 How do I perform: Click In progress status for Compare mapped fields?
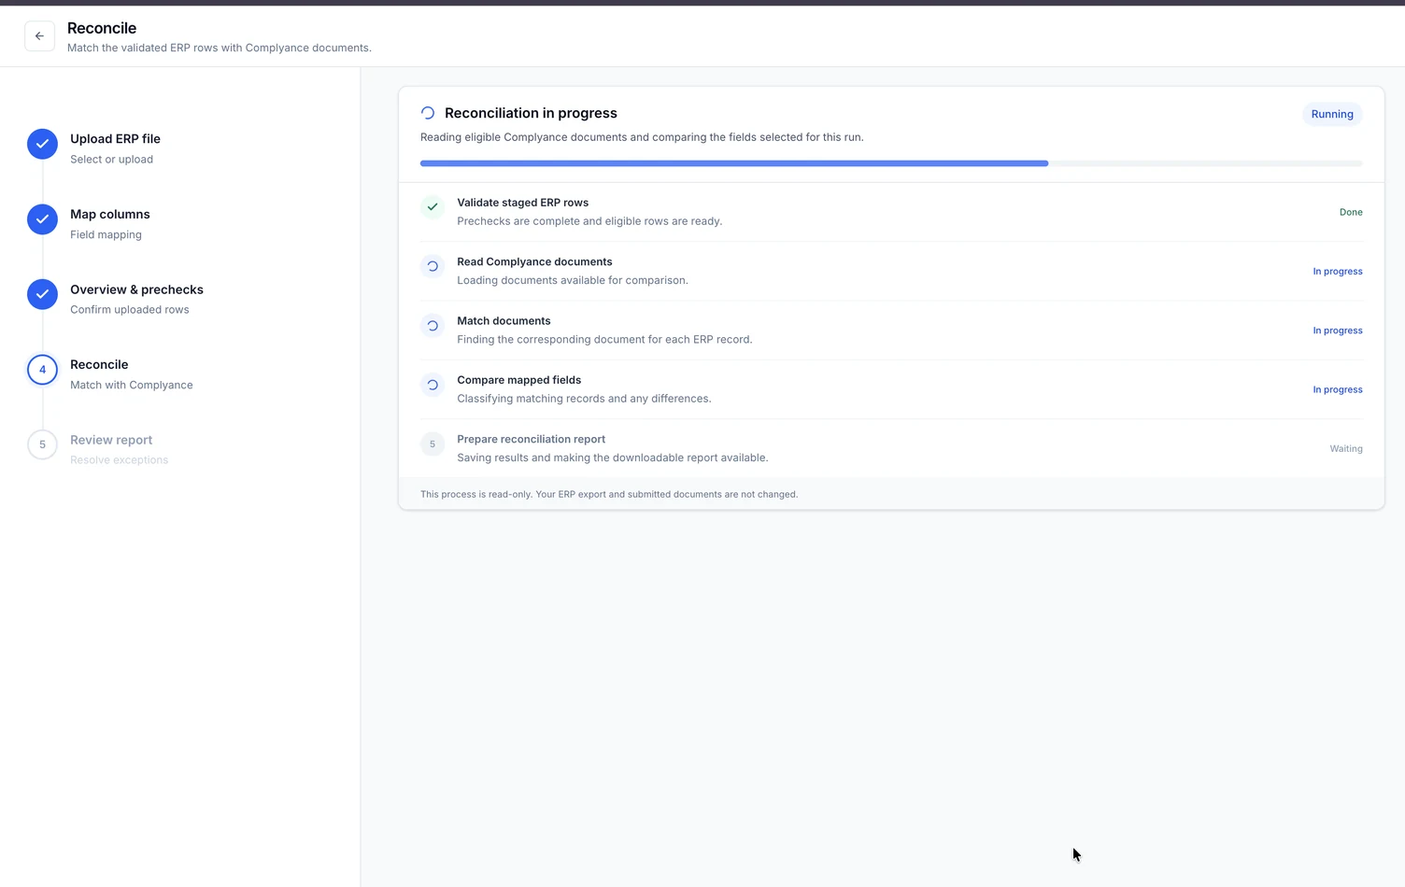[1338, 389]
